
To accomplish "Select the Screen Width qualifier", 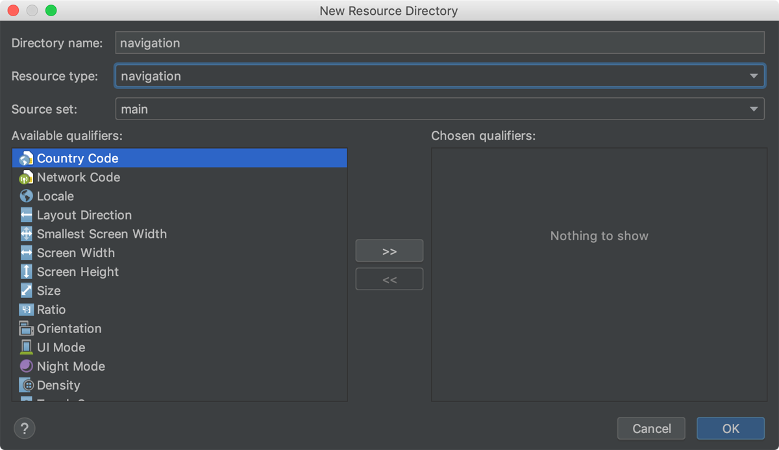I will click(180, 253).
